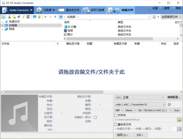
Task: Click the computer monitor toolbar icon
Action: coord(34,17)
